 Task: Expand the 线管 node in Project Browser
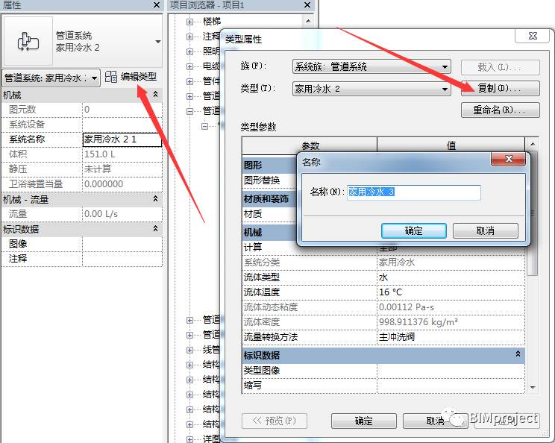pyautogui.click(x=189, y=350)
